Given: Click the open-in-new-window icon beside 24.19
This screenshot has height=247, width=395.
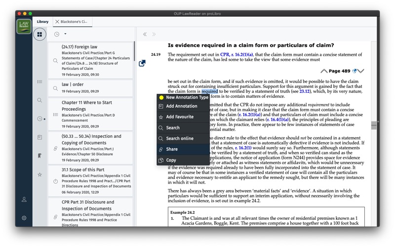Looking at the screenshot, I should pos(142,63).
